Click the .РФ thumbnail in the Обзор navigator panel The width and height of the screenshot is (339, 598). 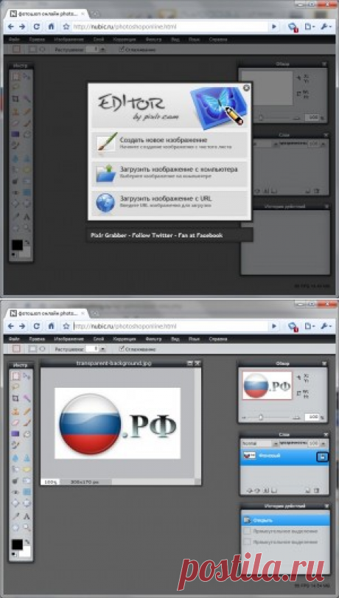[267, 385]
